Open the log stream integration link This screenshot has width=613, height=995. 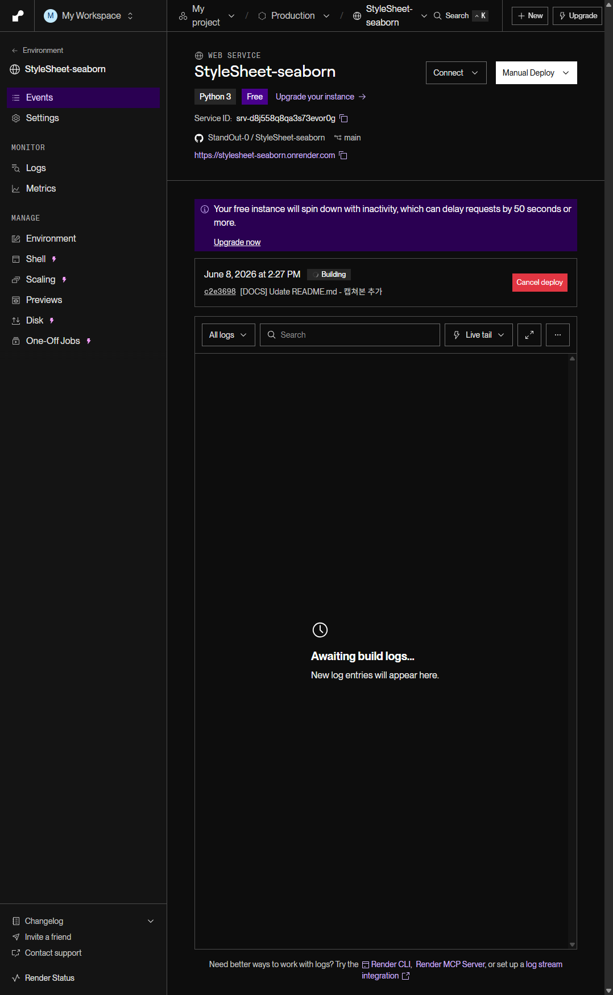(462, 970)
